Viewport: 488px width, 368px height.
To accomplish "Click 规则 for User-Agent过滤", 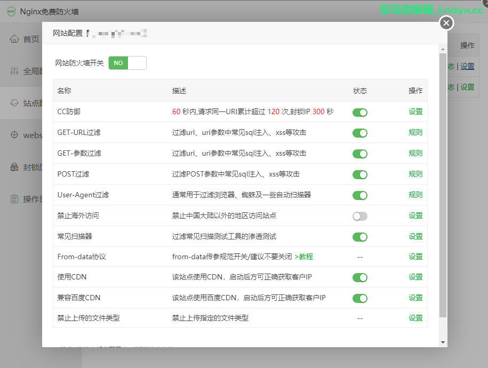I will click(415, 195).
